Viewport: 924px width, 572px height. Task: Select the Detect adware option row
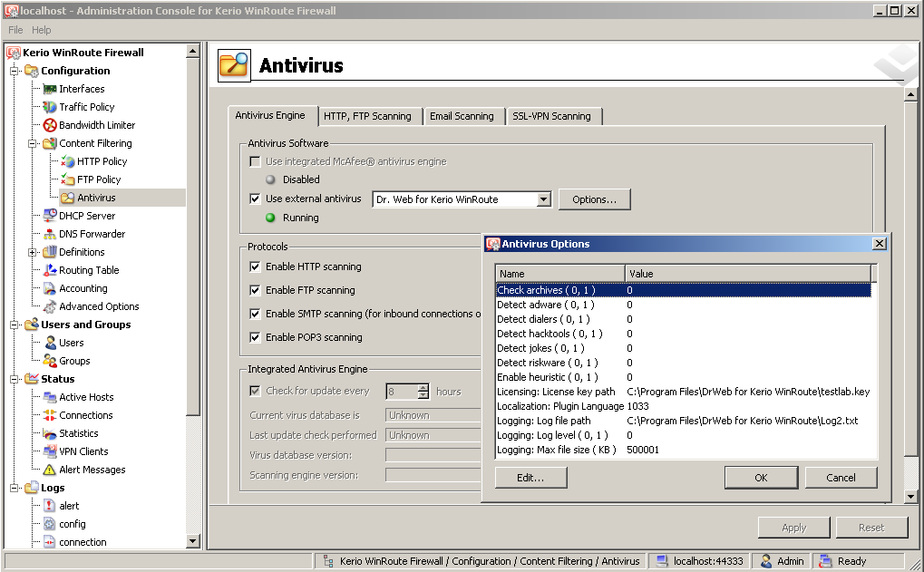click(x=684, y=305)
